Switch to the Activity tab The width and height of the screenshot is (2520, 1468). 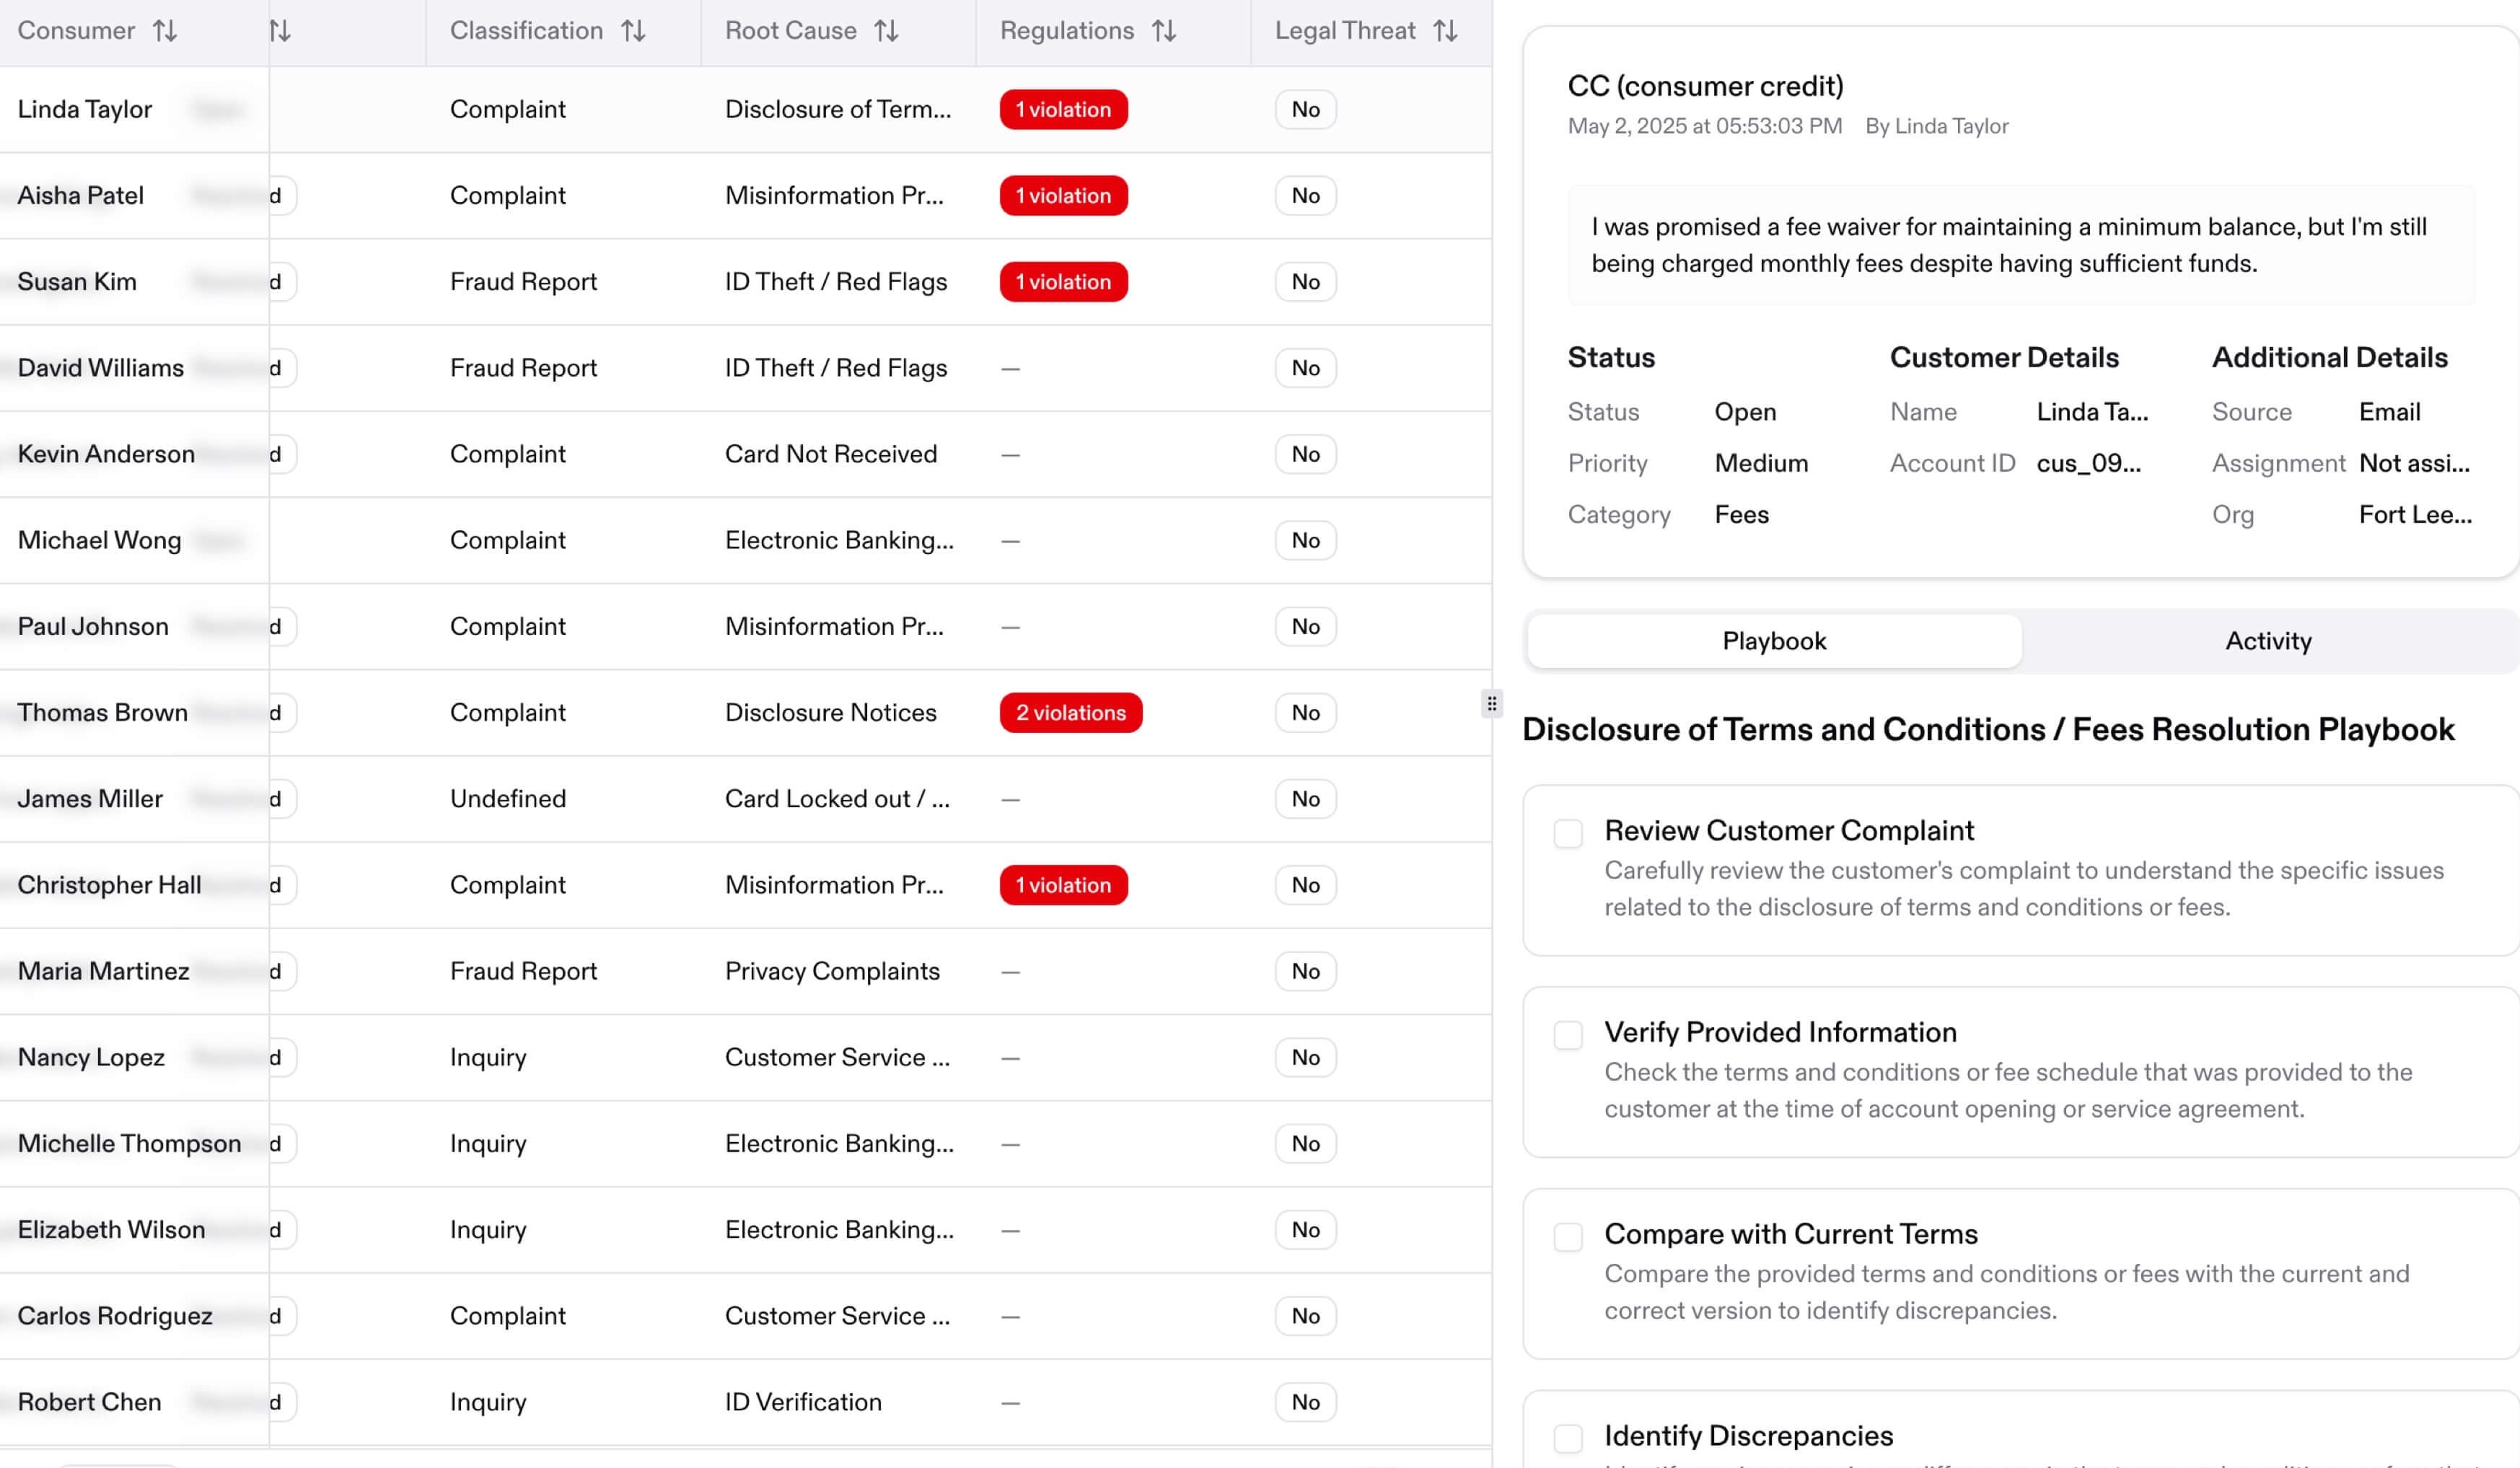(x=2268, y=641)
